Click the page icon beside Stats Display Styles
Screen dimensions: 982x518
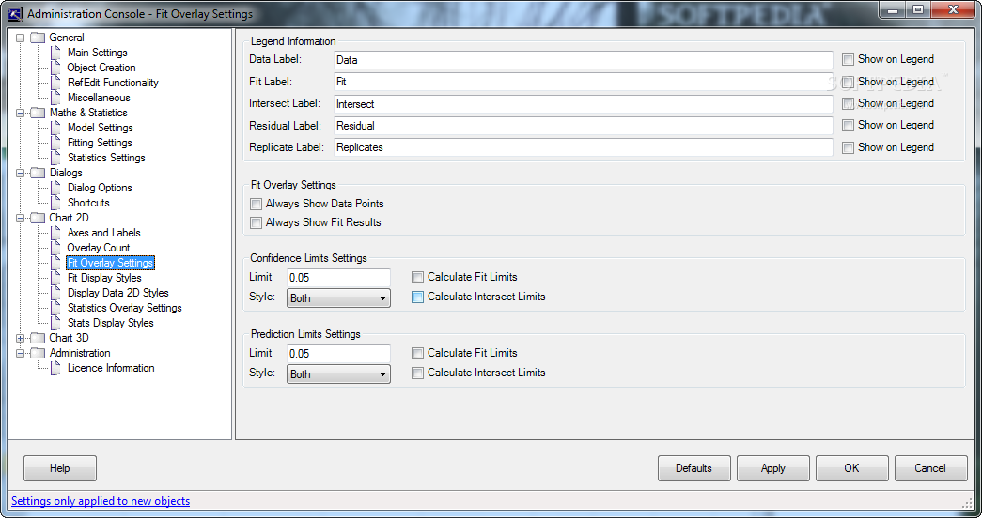pos(55,323)
